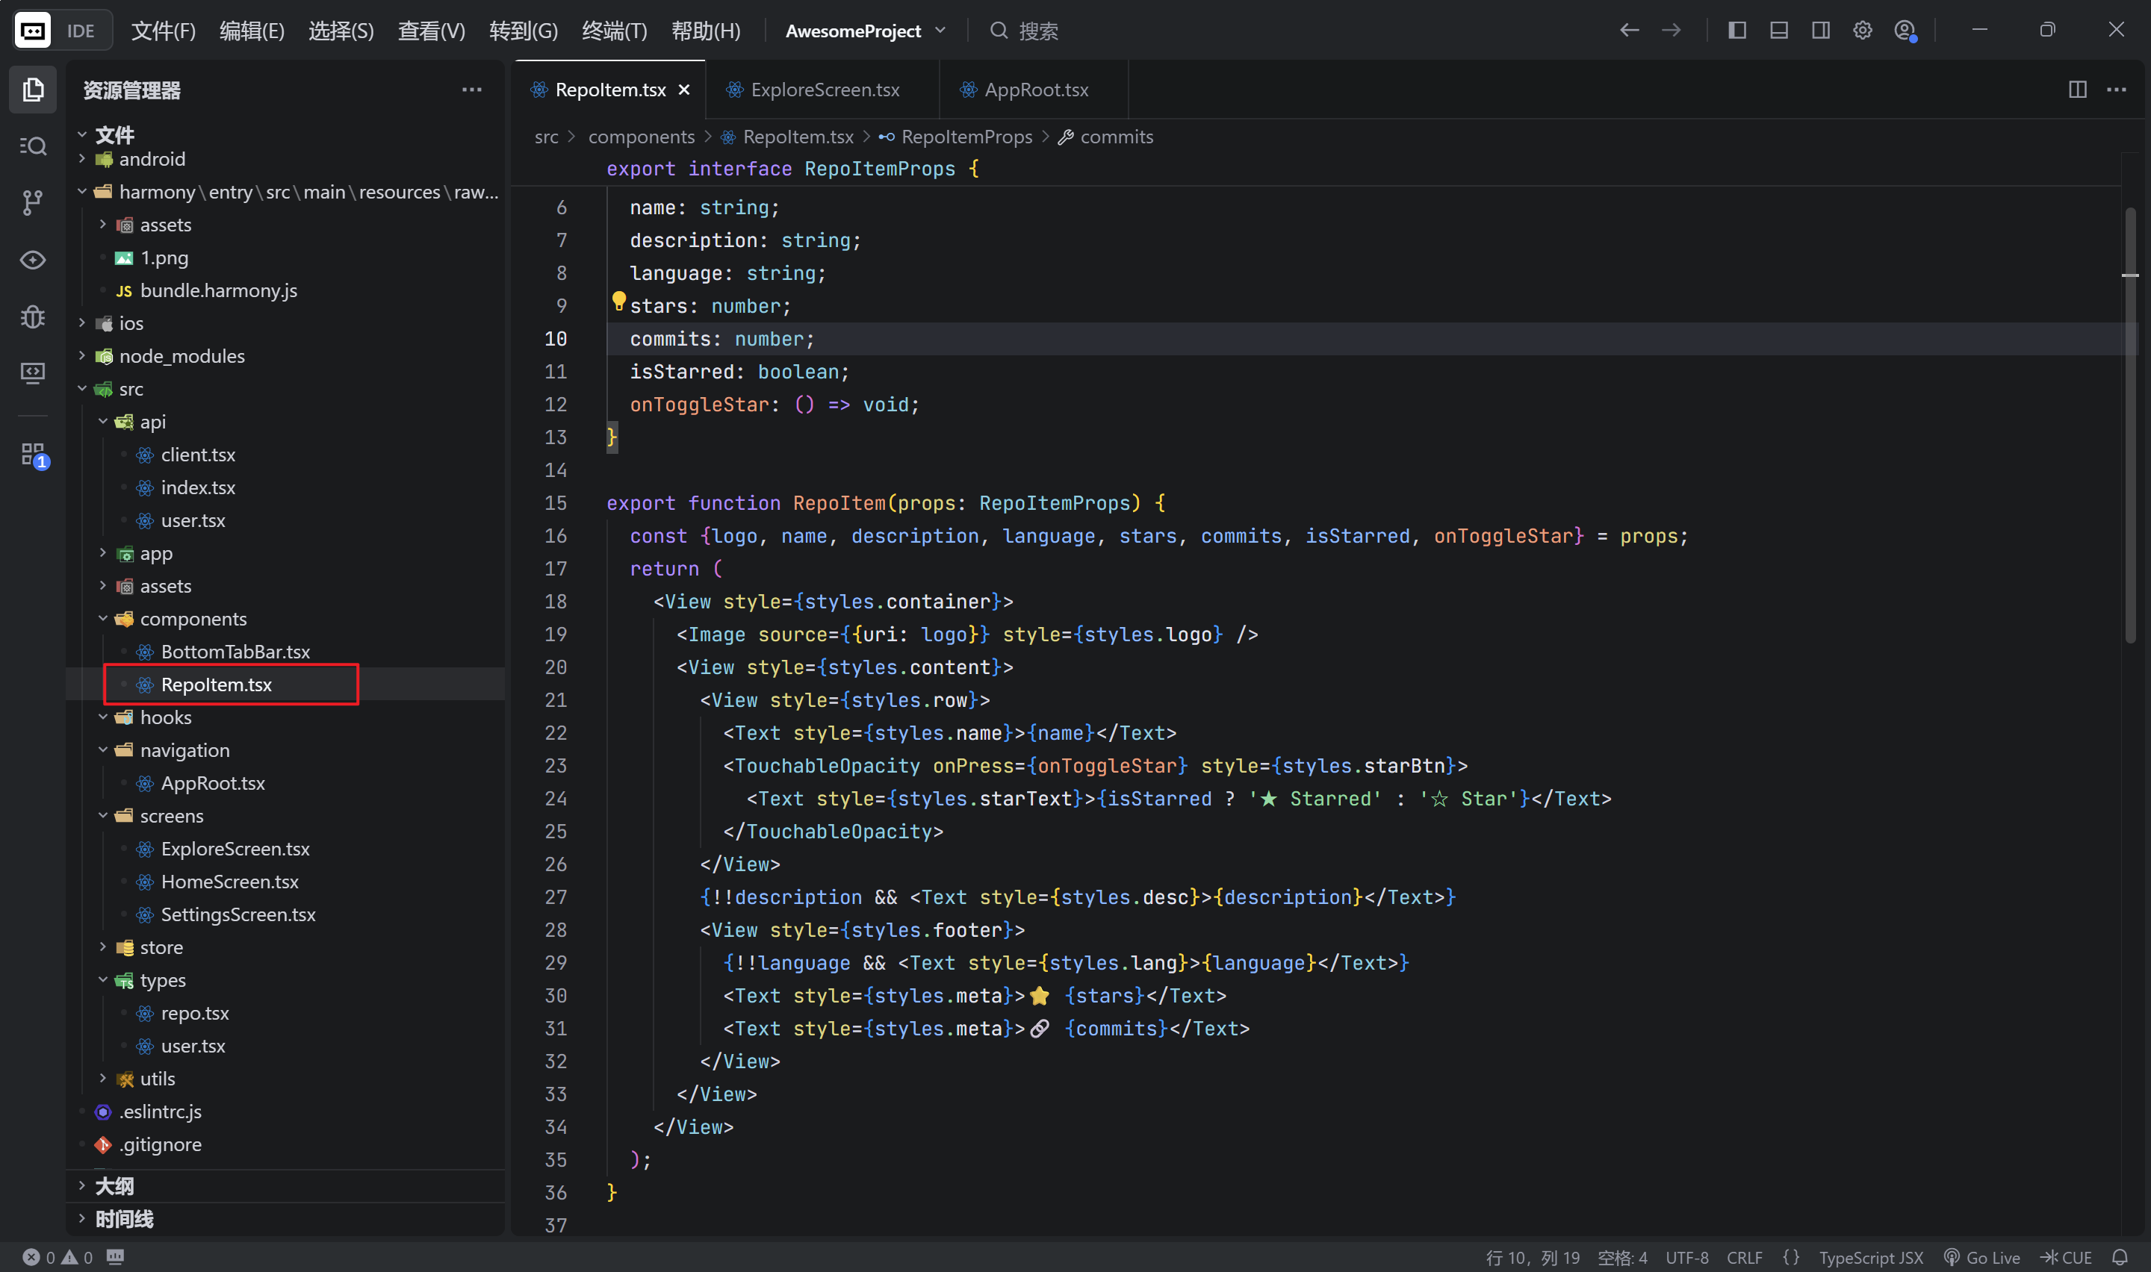
Task: Toggle the left sidebar layout icon
Action: (x=1736, y=31)
